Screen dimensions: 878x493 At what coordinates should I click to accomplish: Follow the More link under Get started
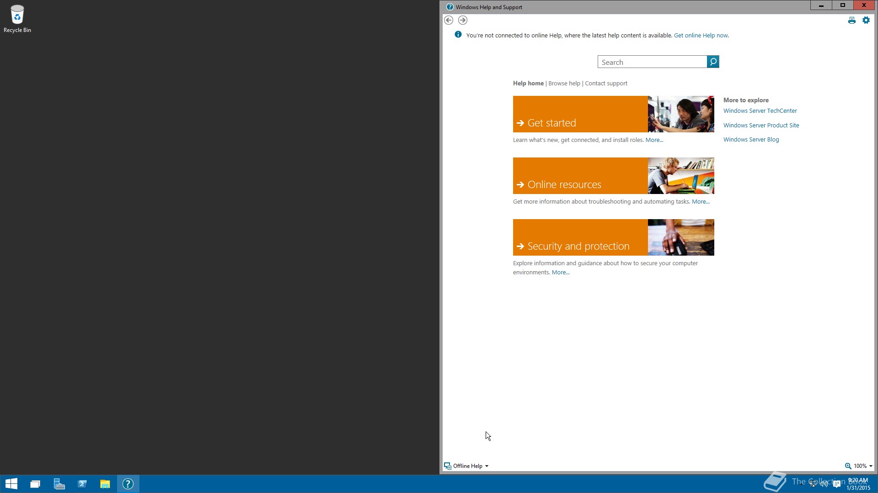tap(654, 140)
